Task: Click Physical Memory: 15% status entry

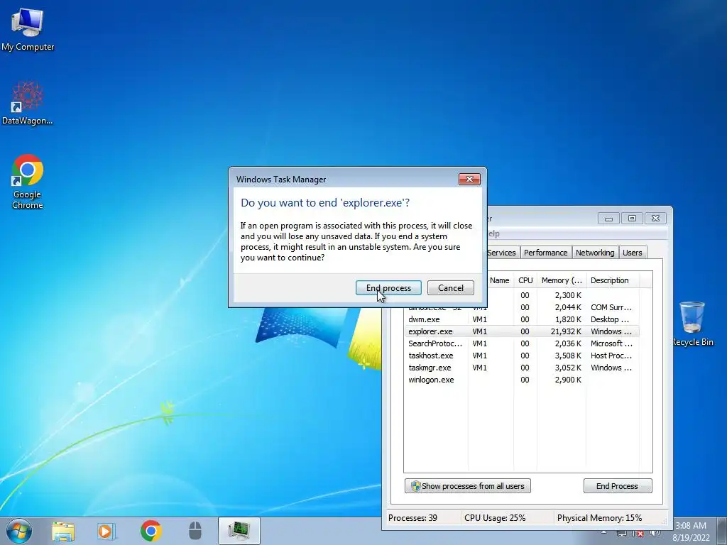Action: pyautogui.click(x=599, y=517)
